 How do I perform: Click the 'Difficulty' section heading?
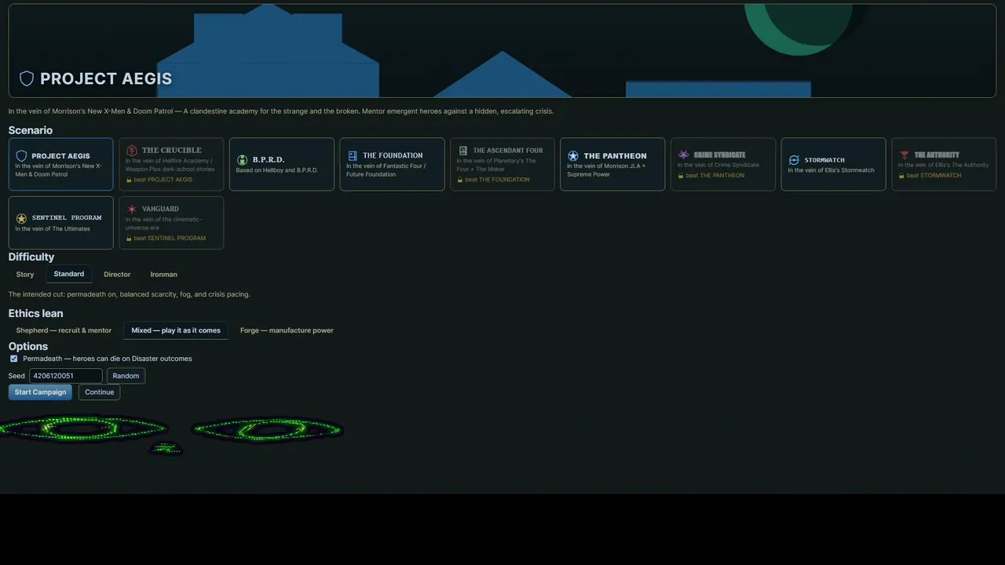point(31,257)
